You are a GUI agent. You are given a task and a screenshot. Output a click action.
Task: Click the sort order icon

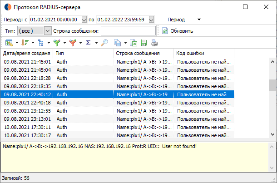coord(25,43)
